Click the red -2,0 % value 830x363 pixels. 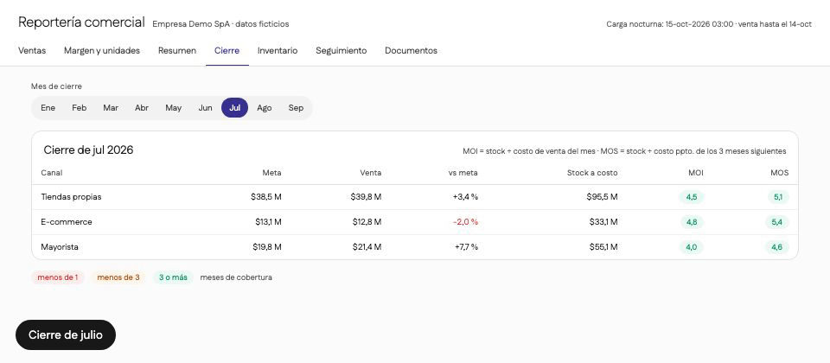[x=465, y=222]
